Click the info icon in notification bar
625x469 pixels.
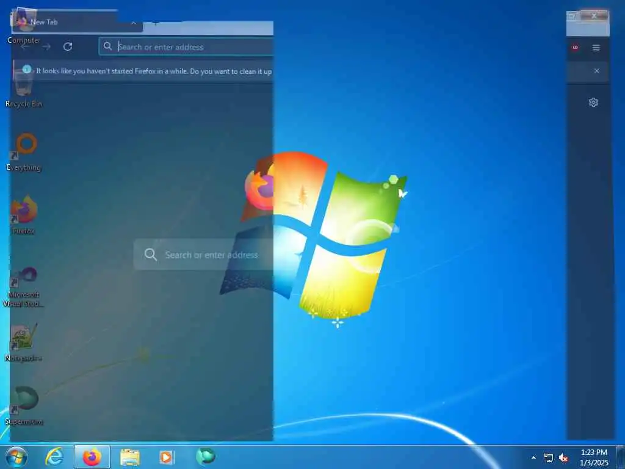[27, 70]
